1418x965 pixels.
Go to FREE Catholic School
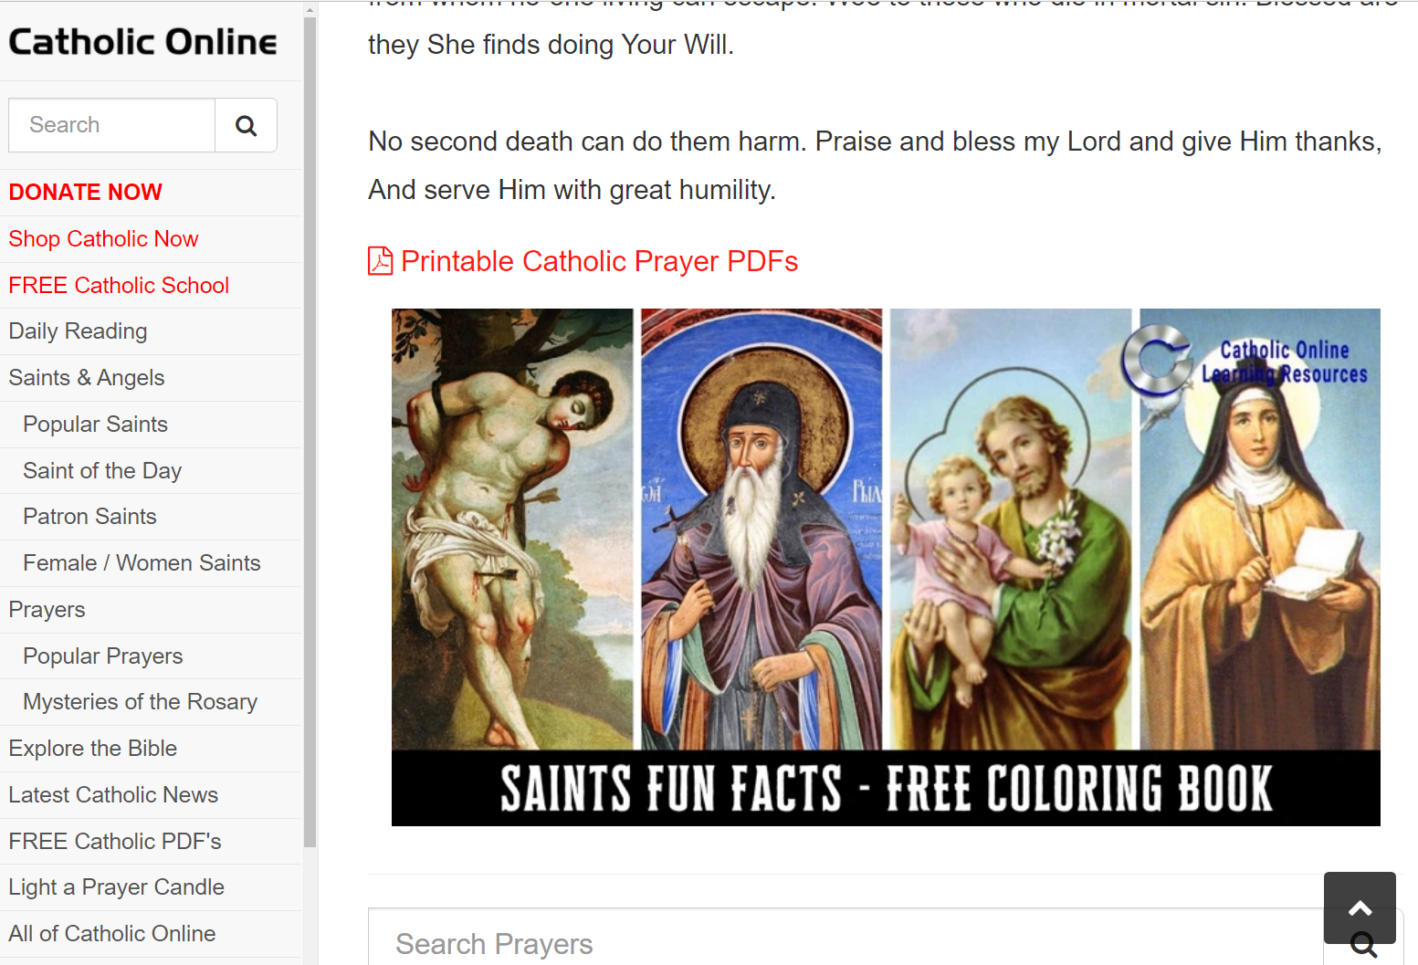[119, 286]
